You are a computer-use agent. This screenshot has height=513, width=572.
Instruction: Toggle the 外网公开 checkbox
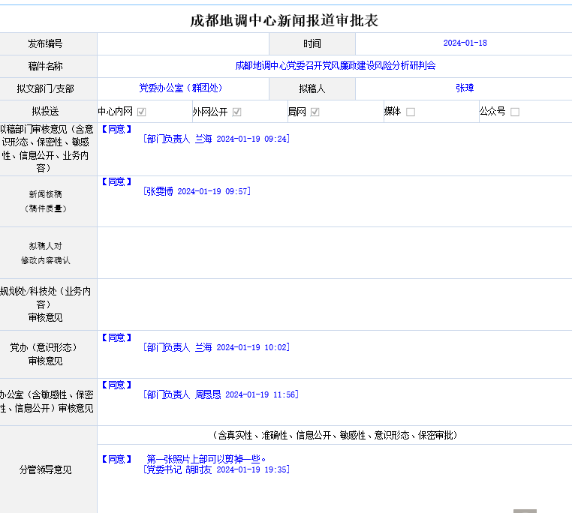(236, 112)
